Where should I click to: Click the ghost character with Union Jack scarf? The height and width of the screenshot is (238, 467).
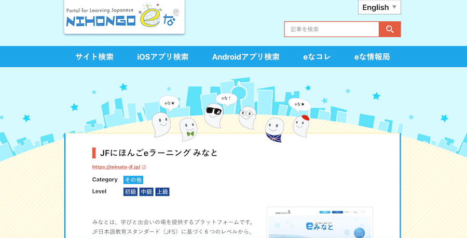(x=274, y=130)
